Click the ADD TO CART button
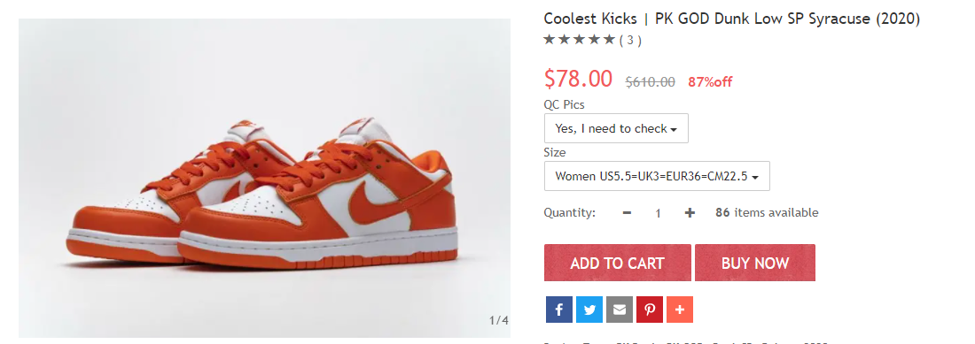The image size is (975, 344). pos(618,263)
